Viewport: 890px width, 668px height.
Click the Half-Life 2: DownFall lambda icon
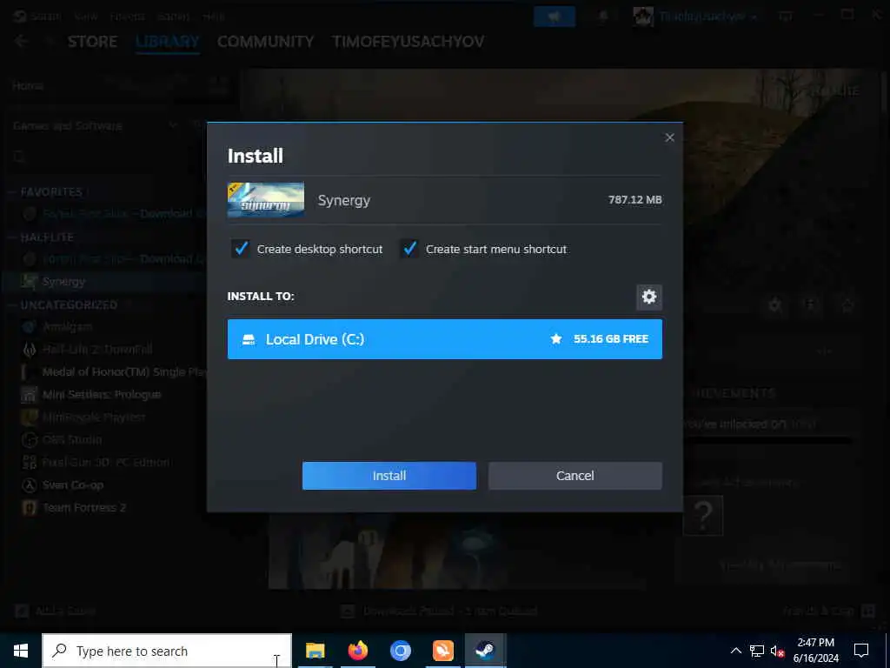(29, 350)
